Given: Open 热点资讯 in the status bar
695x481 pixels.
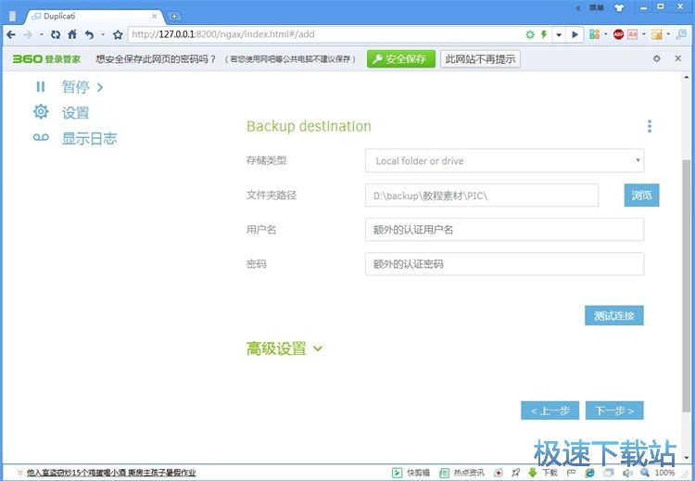Looking at the screenshot, I should [461, 473].
